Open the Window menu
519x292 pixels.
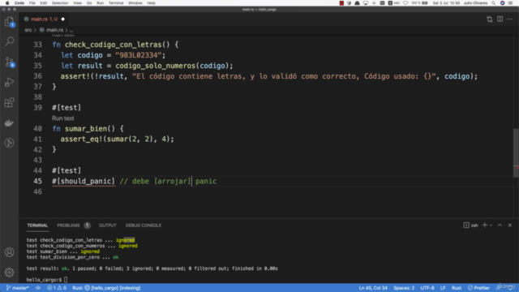click(135, 3)
